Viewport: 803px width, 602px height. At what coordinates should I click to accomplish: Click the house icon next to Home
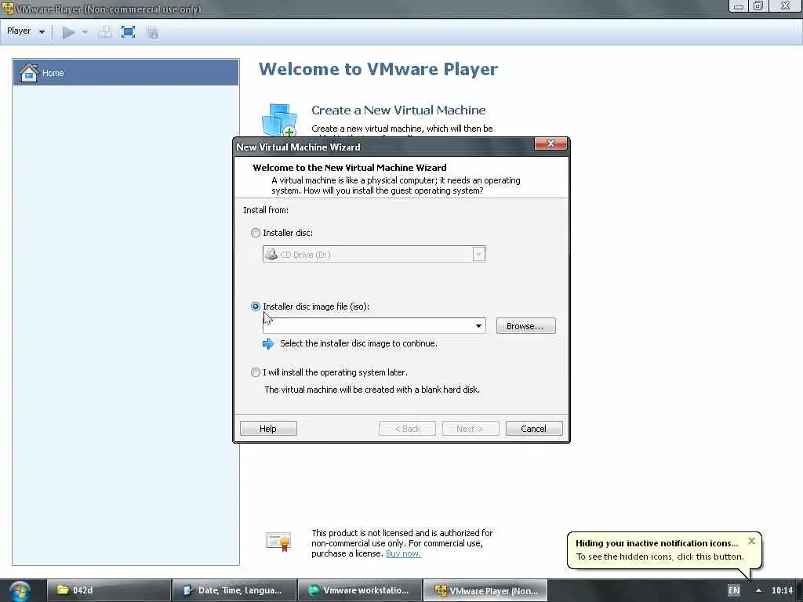click(29, 73)
